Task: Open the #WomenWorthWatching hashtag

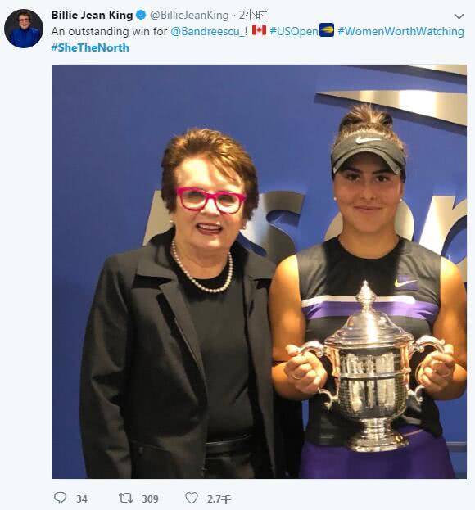Action: [x=400, y=32]
